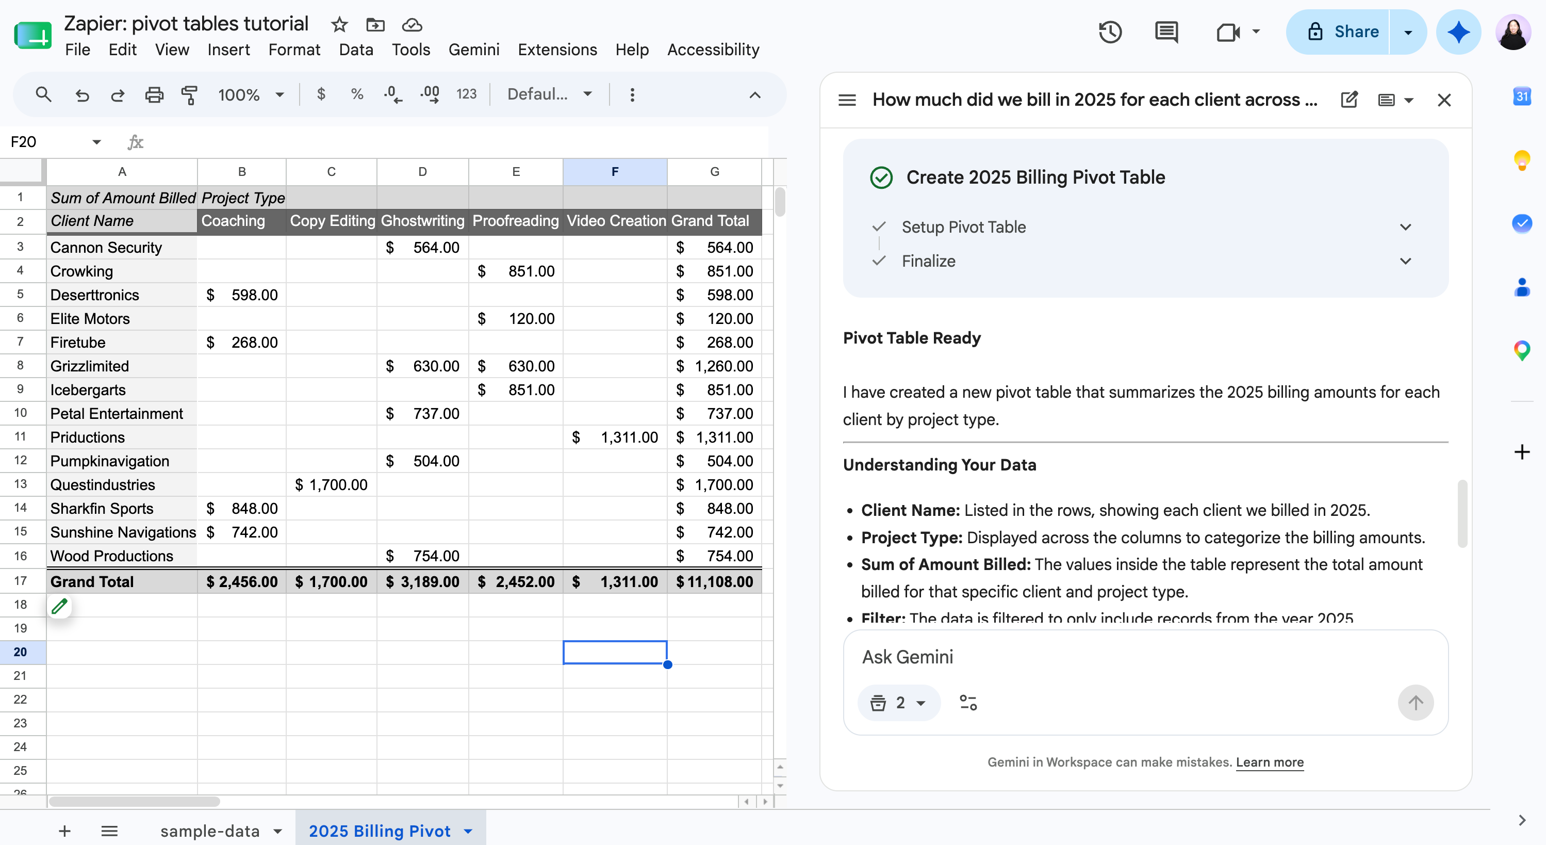Open the Extensions menu
Viewport: 1546px width, 845px height.
click(557, 49)
